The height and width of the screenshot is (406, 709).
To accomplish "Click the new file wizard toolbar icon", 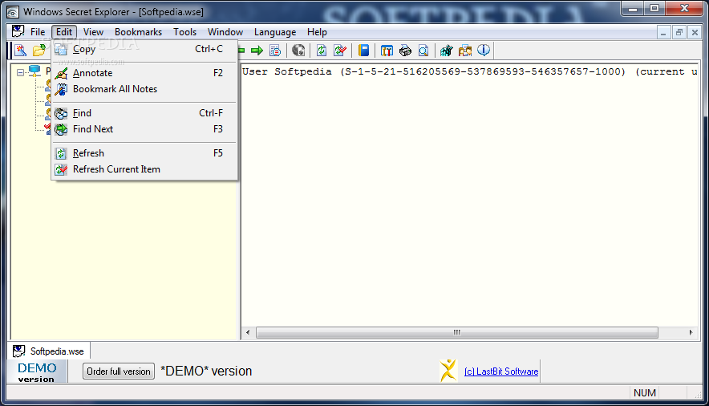I will point(21,51).
